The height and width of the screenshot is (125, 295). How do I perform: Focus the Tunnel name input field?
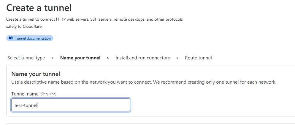coord(71,105)
